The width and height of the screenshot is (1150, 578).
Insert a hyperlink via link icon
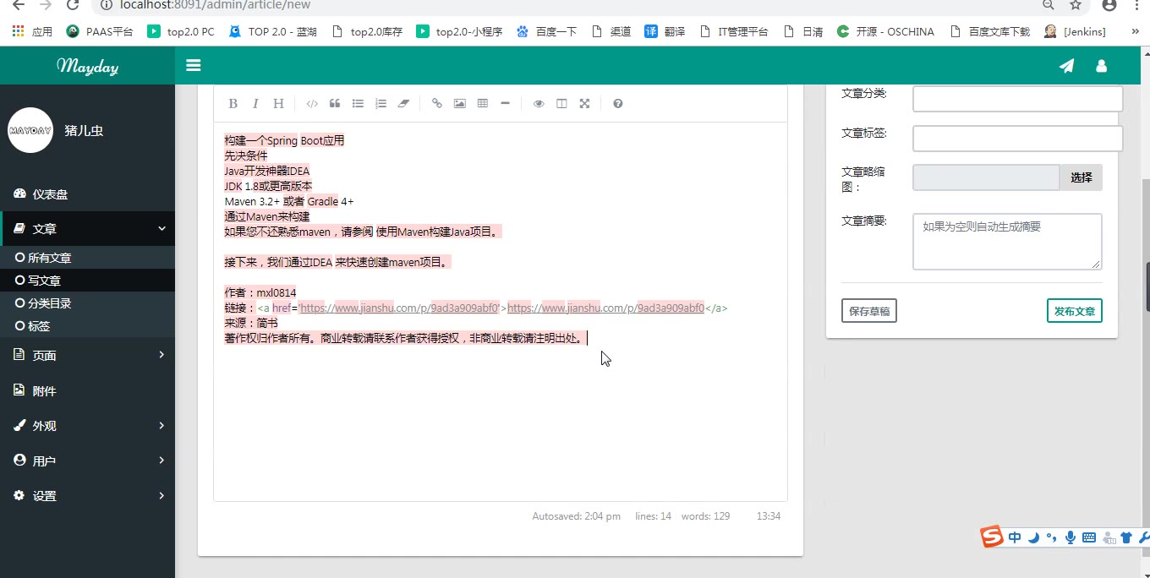(437, 104)
